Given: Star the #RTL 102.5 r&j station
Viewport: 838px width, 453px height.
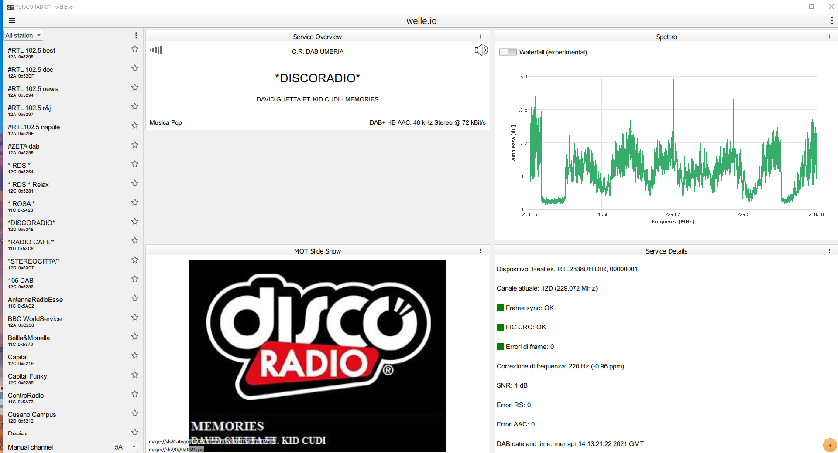Looking at the screenshot, I should 135,107.
